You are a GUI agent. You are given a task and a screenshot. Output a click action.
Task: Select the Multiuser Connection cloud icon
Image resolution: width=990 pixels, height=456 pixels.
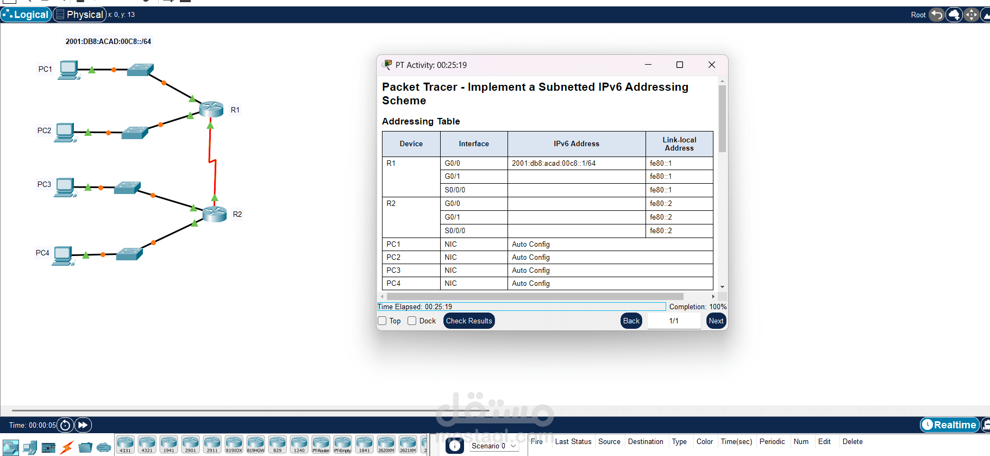[104, 447]
